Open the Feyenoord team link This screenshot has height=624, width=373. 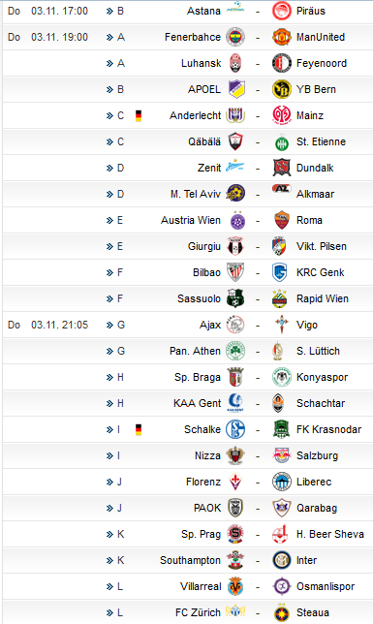pyautogui.click(x=322, y=63)
